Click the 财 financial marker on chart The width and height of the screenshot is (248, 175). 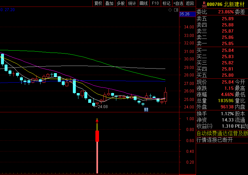146,109
